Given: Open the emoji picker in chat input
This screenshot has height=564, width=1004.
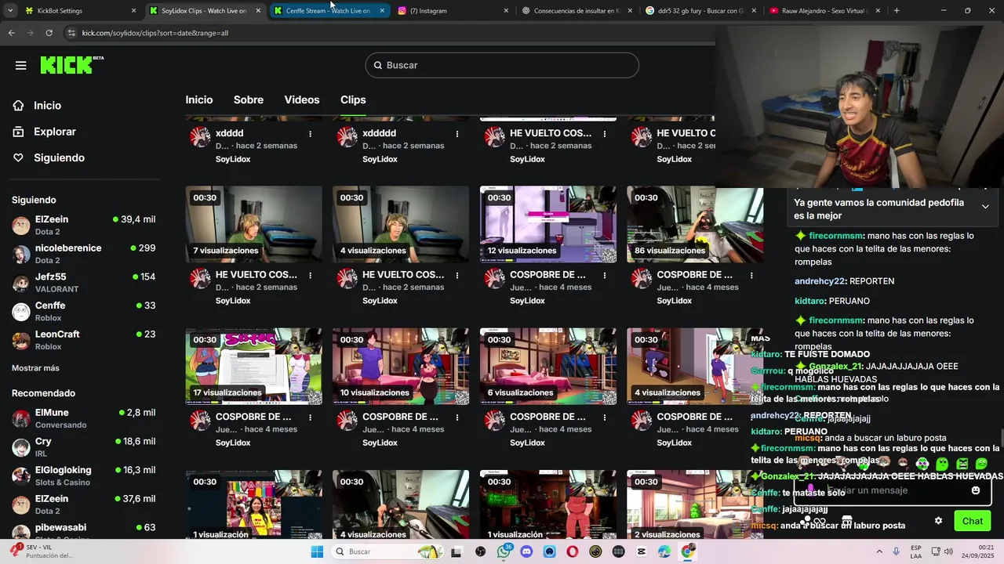Looking at the screenshot, I should coord(976,490).
